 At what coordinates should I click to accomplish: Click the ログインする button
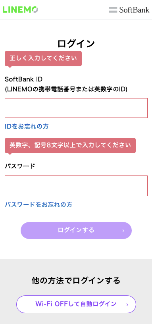click(76, 230)
